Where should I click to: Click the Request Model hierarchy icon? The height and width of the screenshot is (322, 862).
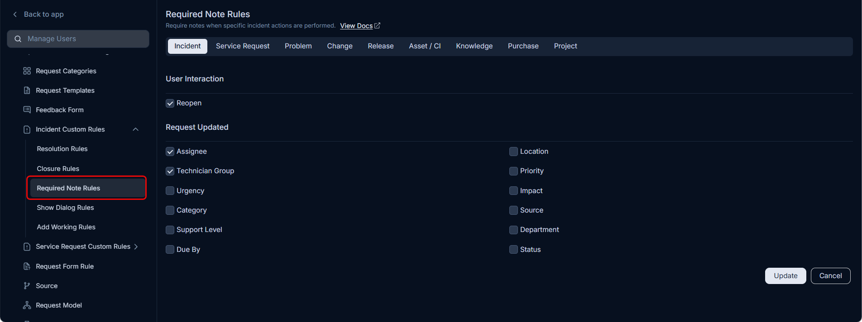pyautogui.click(x=27, y=305)
